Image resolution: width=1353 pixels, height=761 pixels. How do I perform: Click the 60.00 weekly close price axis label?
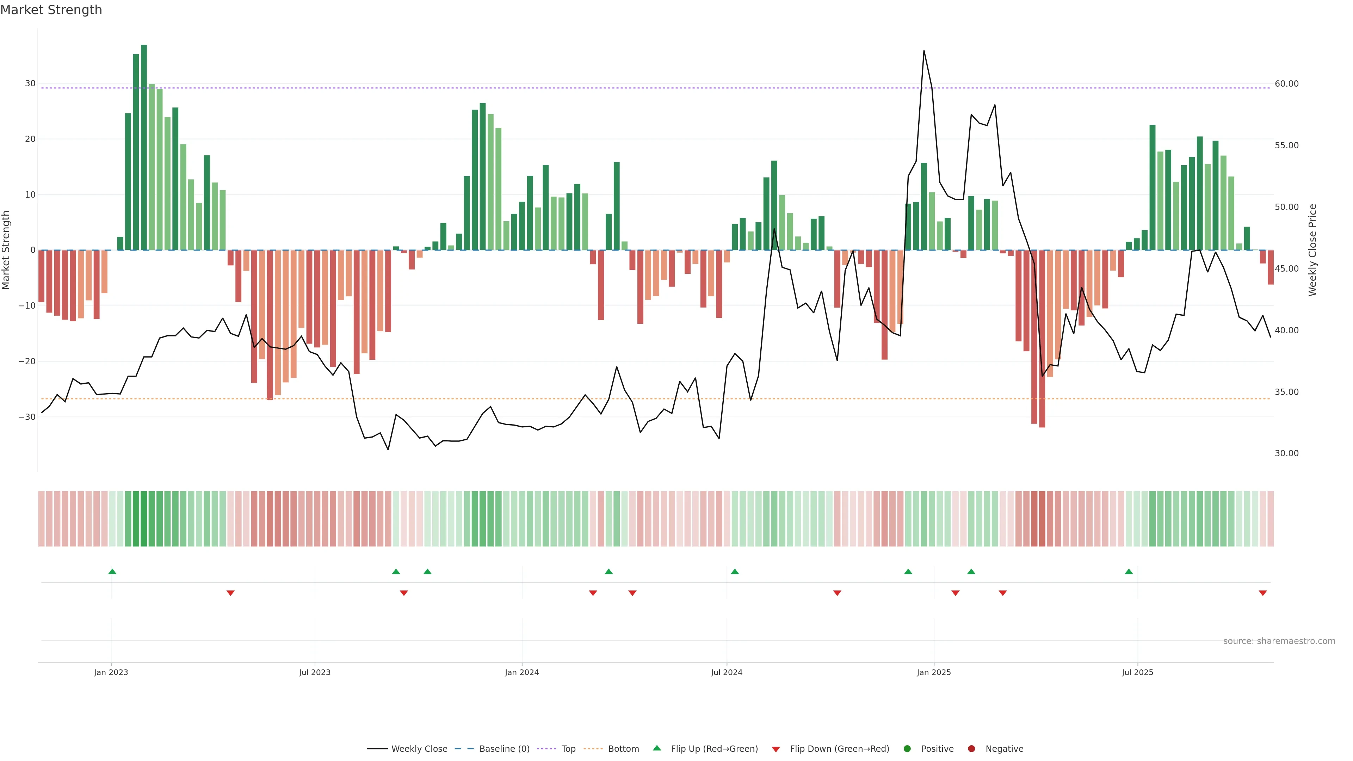tap(1286, 84)
